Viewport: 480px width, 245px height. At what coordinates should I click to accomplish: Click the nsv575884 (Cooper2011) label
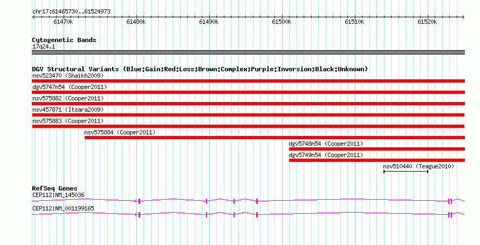coord(120,132)
